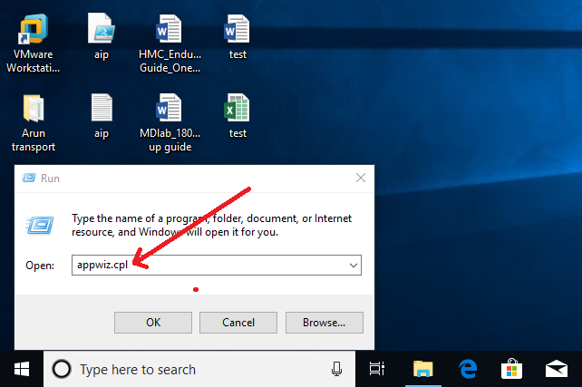
Task: Open Task View from the taskbar
Action: point(377,369)
